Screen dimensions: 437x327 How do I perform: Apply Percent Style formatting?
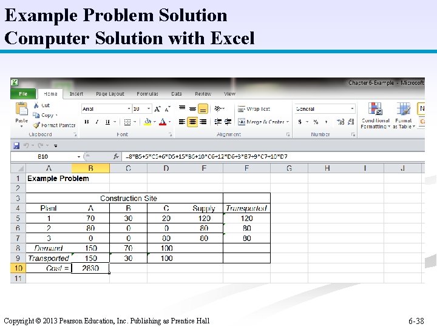pos(316,122)
